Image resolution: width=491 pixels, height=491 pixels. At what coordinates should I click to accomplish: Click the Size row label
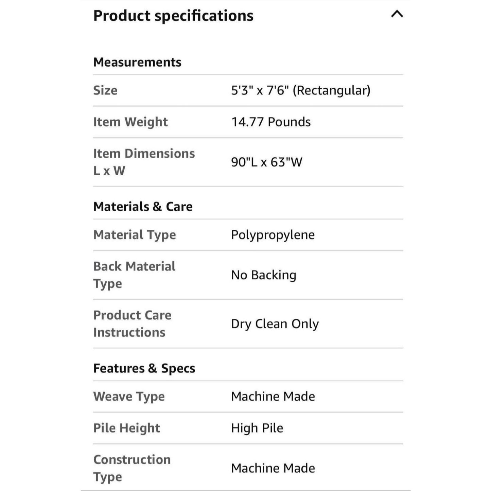click(x=105, y=90)
